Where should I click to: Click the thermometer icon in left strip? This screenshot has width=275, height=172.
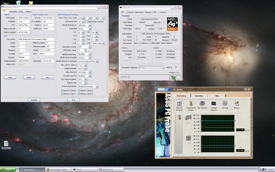[179, 117]
